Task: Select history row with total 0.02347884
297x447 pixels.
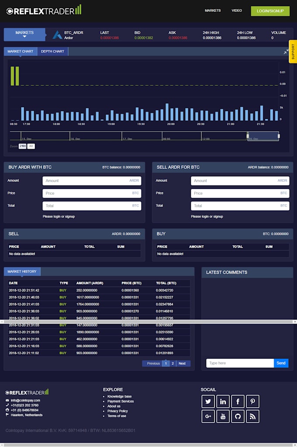Action: (99, 304)
